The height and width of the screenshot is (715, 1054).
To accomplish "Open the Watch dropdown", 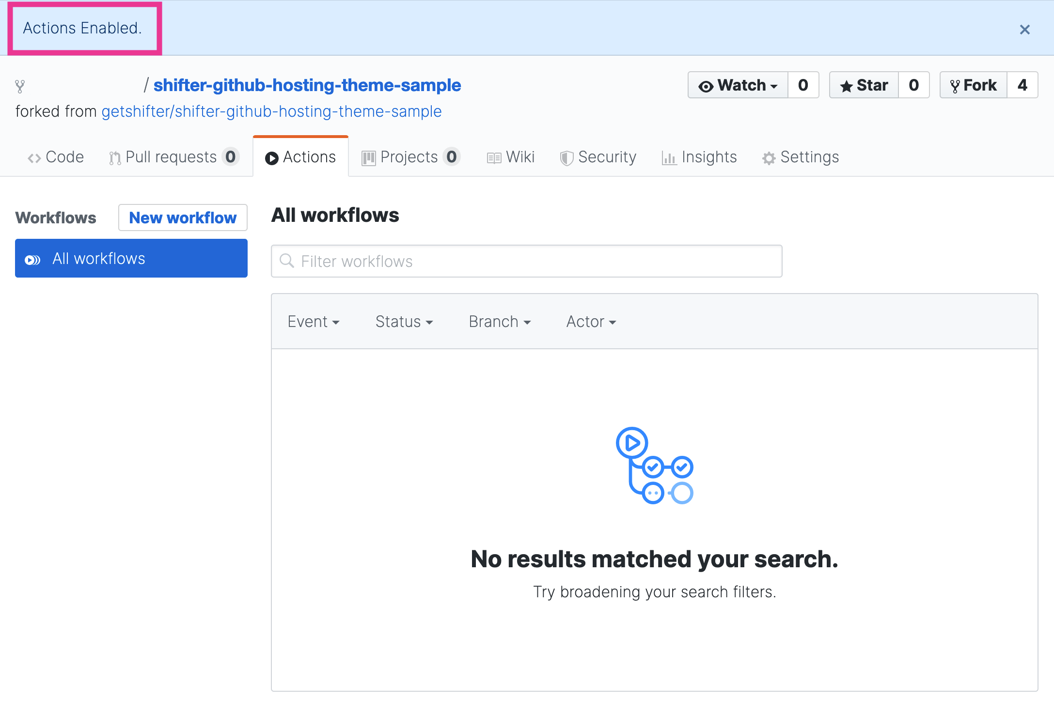I will (x=738, y=85).
